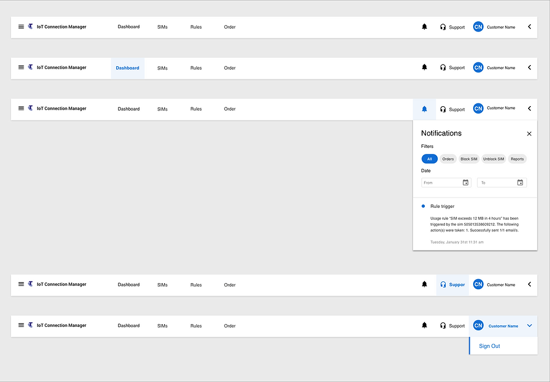This screenshot has width=550, height=382.
Task: Click Order in navbar with Sign Out menu
Action: click(230, 326)
